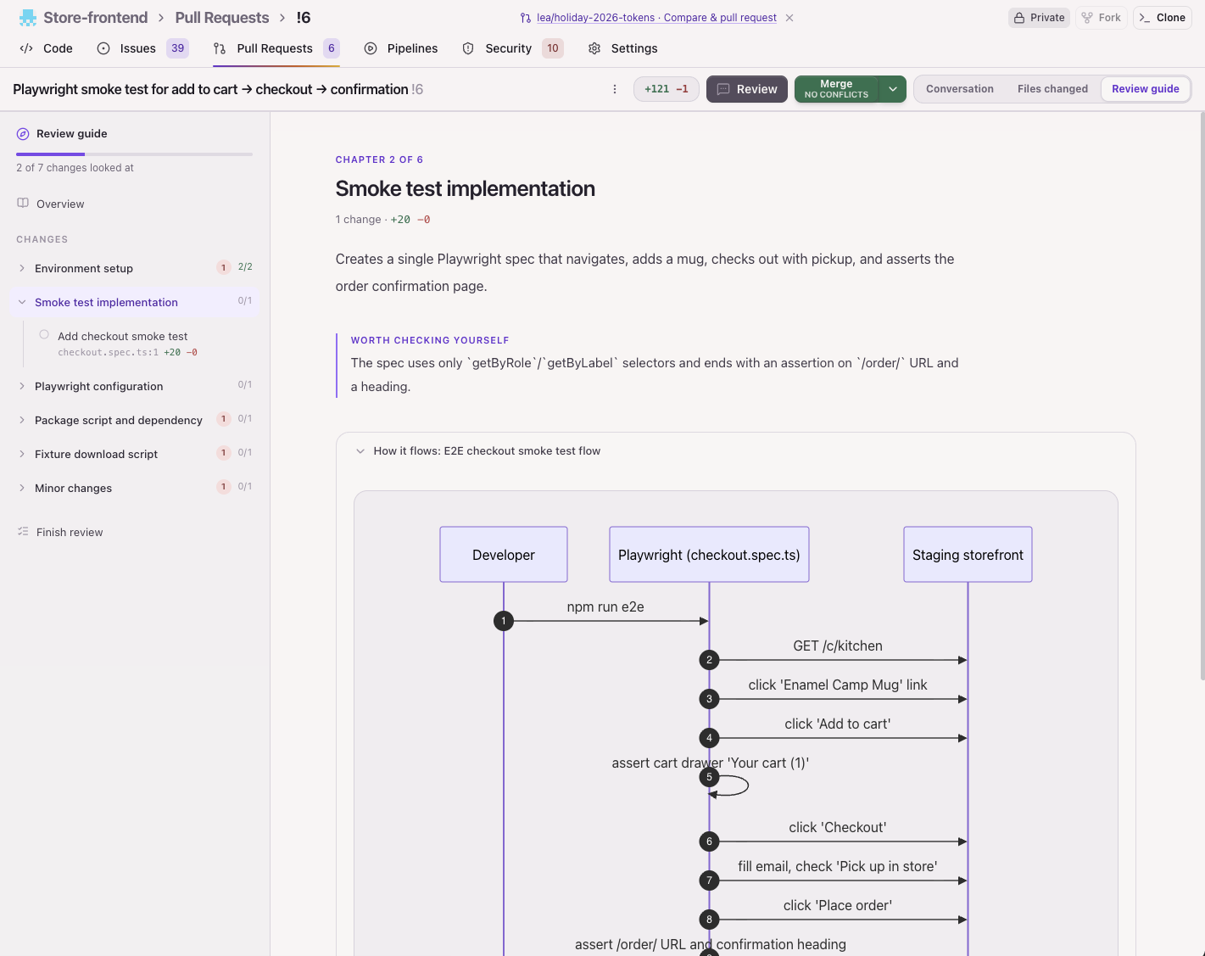Click the Staging storefront participant box
Screen dimensions: 1205x956
pos(968,555)
